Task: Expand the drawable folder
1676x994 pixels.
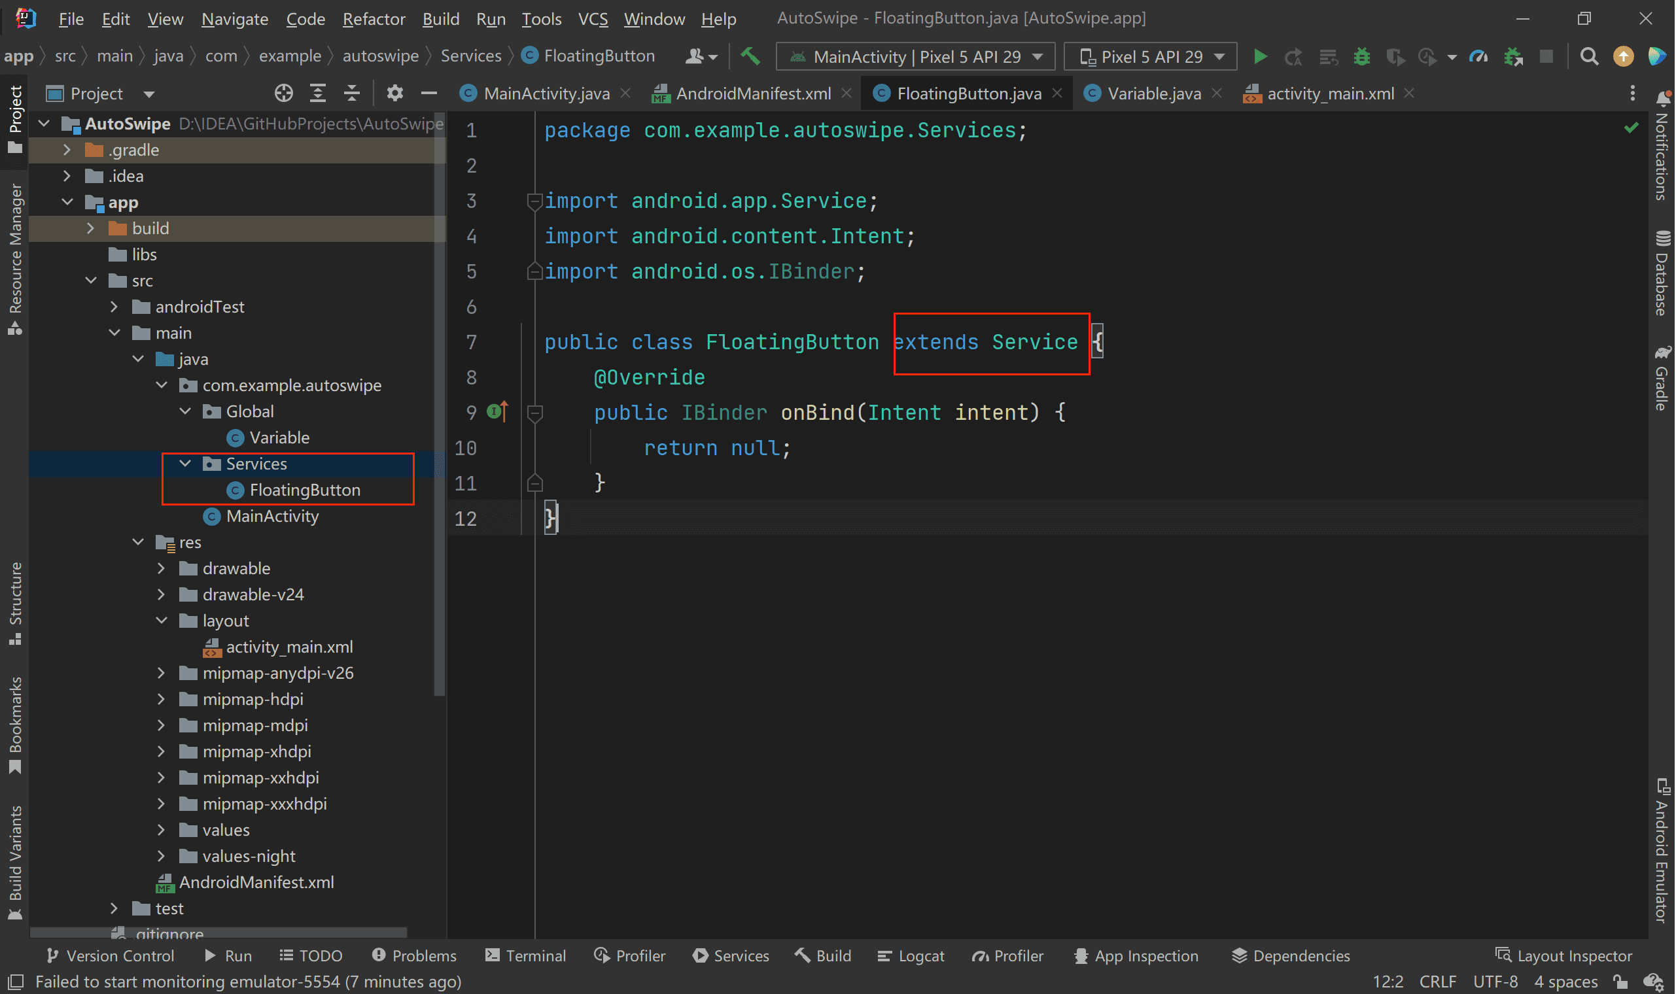Action: click(x=162, y=569)
